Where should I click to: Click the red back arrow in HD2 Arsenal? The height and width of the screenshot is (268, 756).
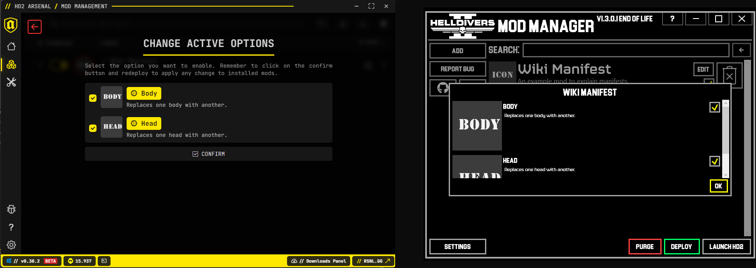pos(35,27)
